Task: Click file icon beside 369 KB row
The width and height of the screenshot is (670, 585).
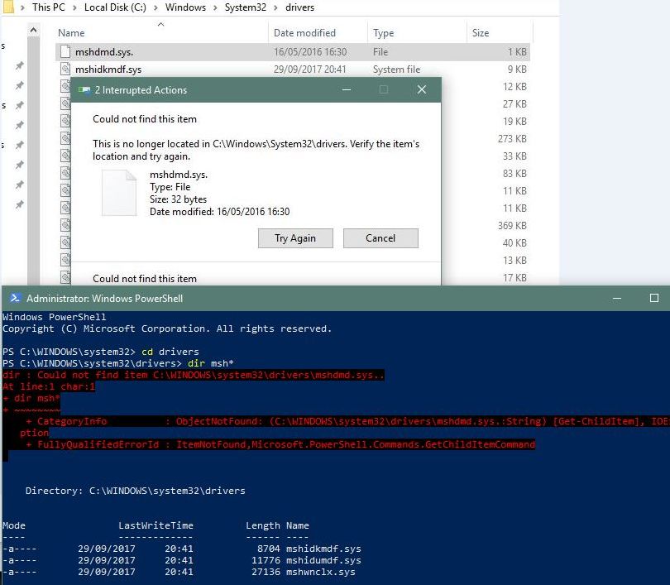Action: [65, 226]
